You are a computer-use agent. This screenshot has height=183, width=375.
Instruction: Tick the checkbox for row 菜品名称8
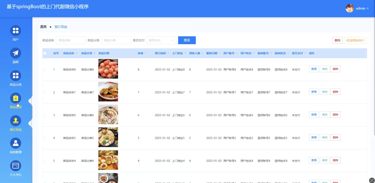(x=45, y=69)
